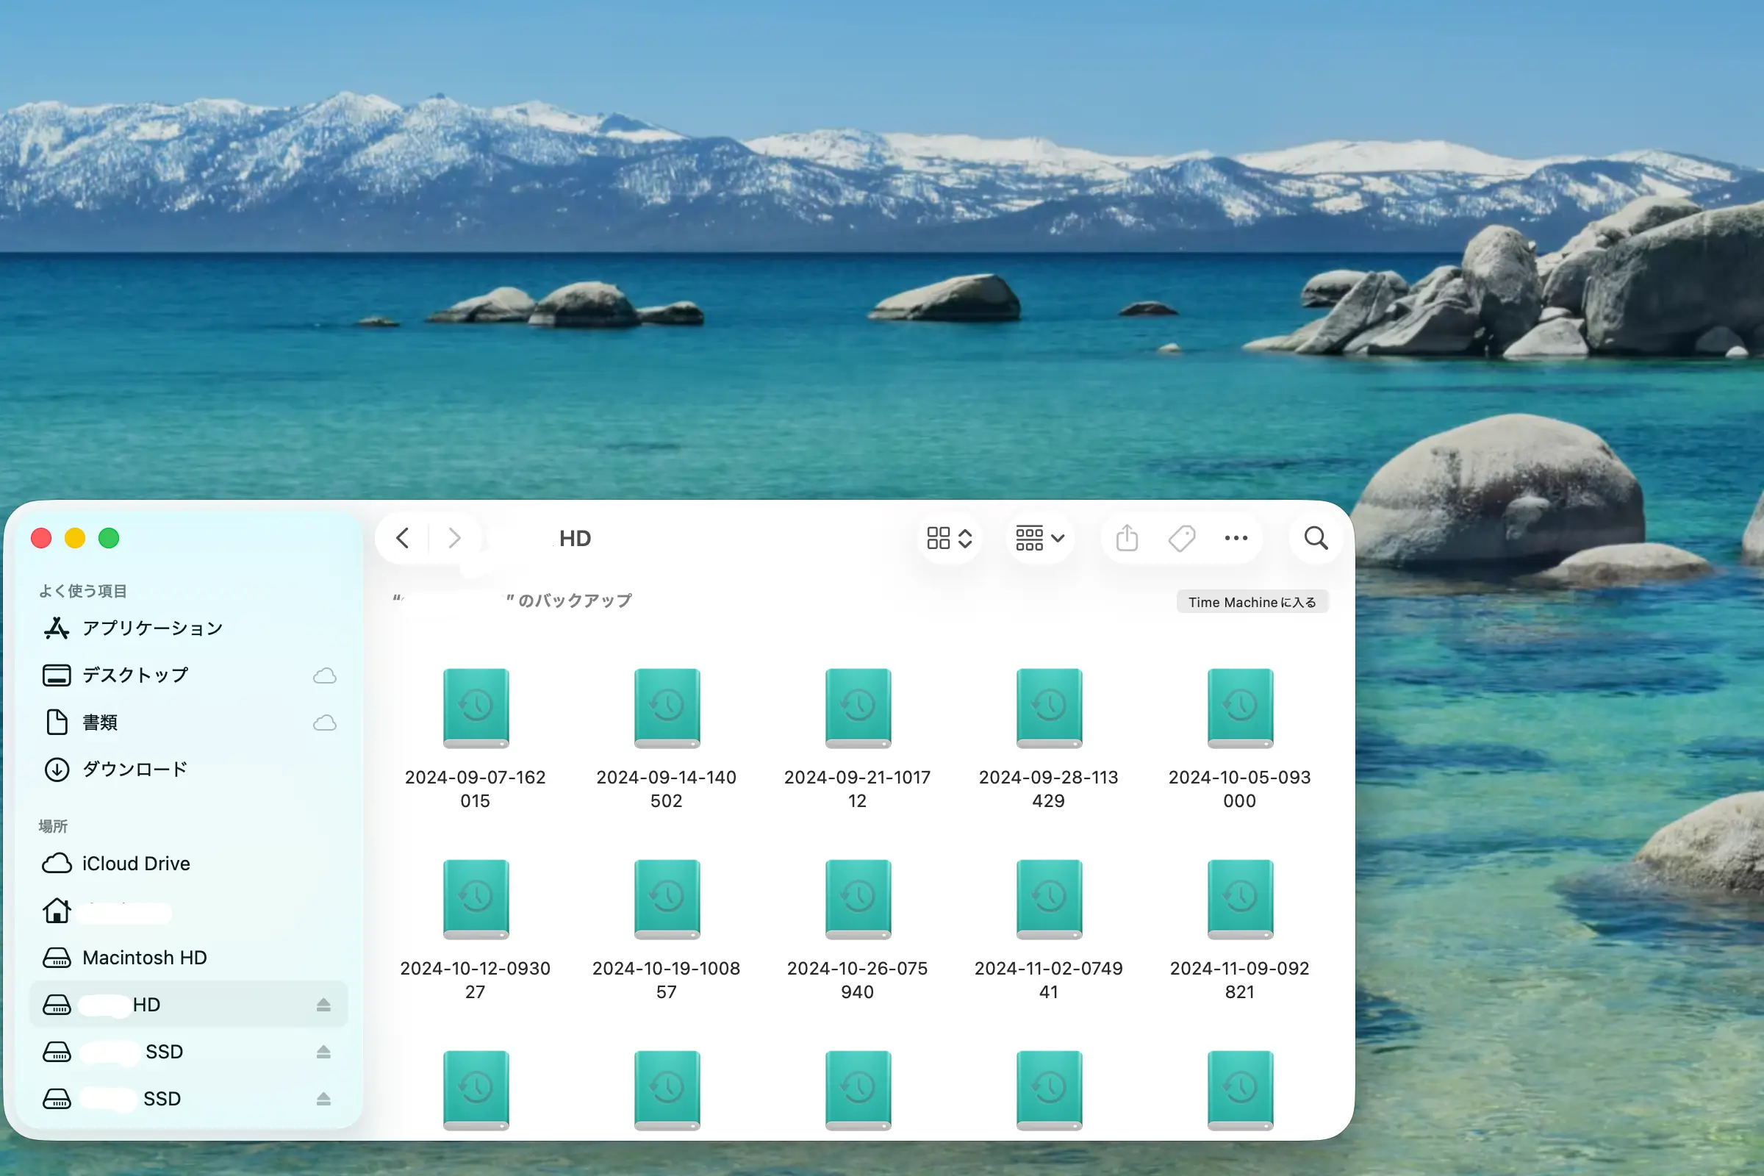Click the Time Machineに入る button
Viewport: 1764px width, 1176px height.
[x=1251, y=602]
